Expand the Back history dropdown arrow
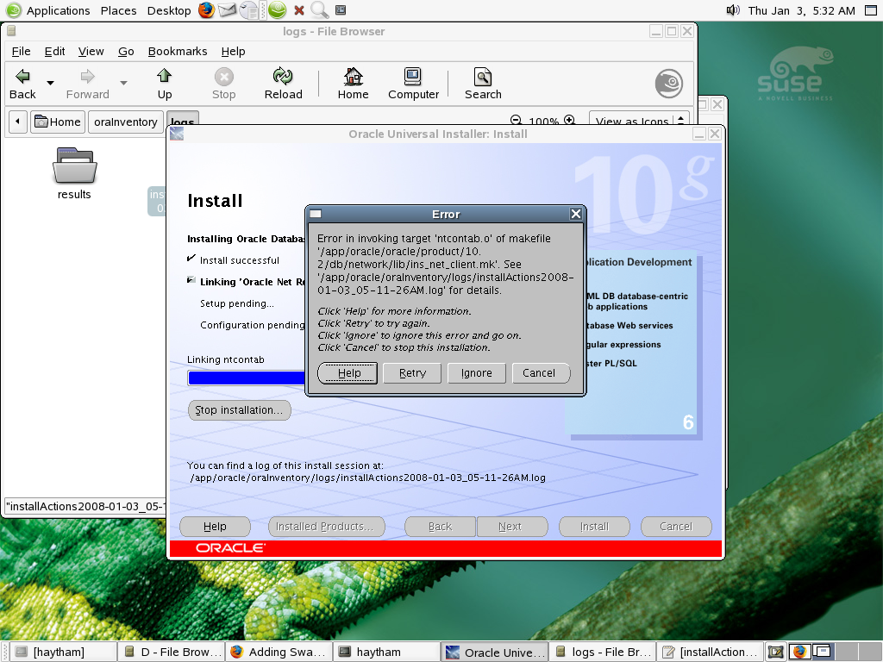 tap(50, 84)
